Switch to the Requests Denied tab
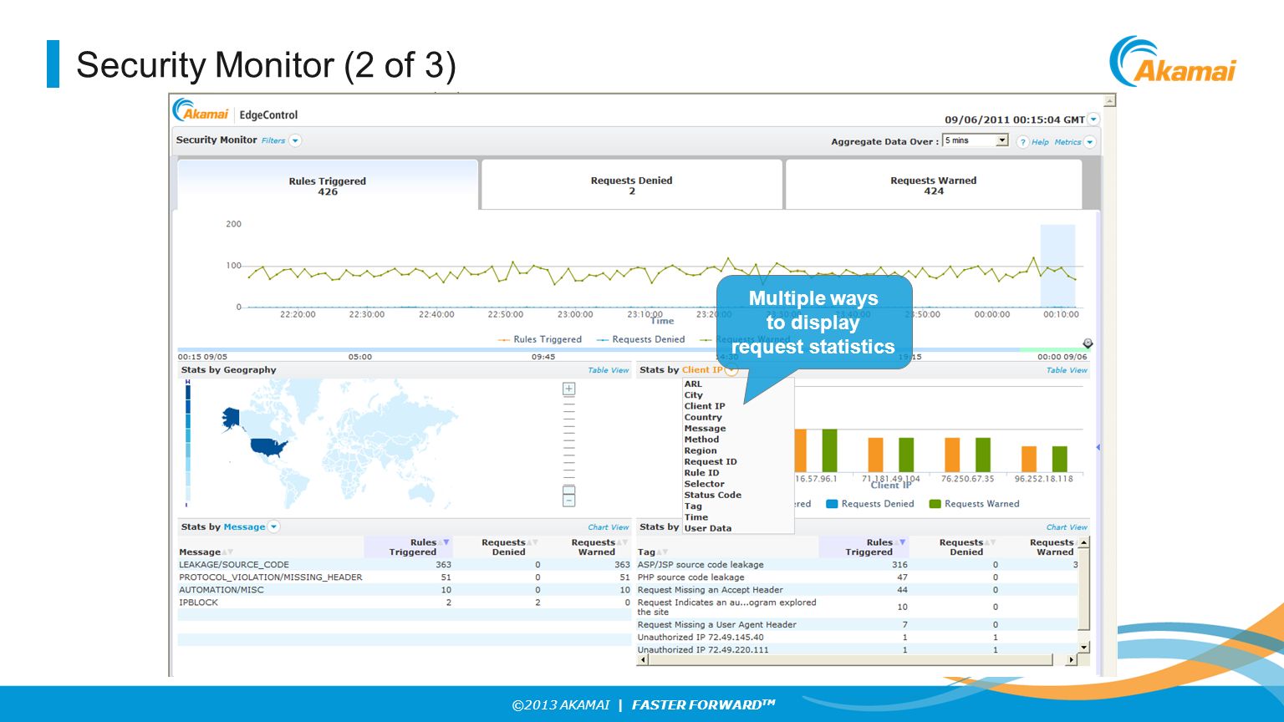Viewport: 1284px width, 722px height. (x=632, y=185)
